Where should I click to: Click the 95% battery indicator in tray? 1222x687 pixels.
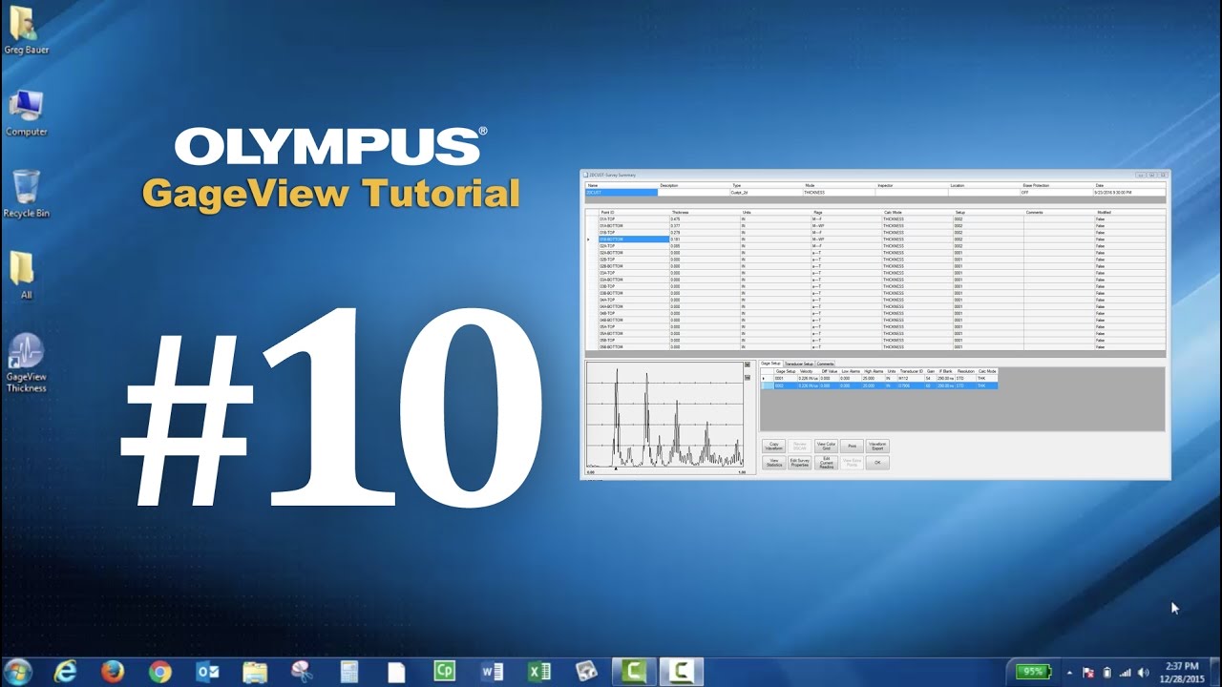tap(1035, 672)
